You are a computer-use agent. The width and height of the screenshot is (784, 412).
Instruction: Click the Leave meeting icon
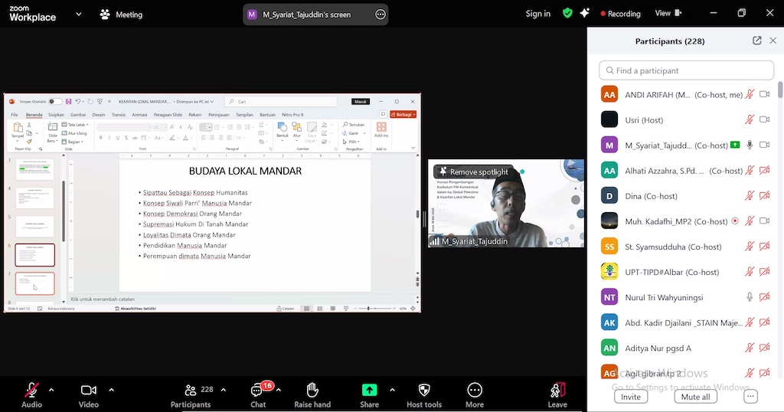(557, 391)
